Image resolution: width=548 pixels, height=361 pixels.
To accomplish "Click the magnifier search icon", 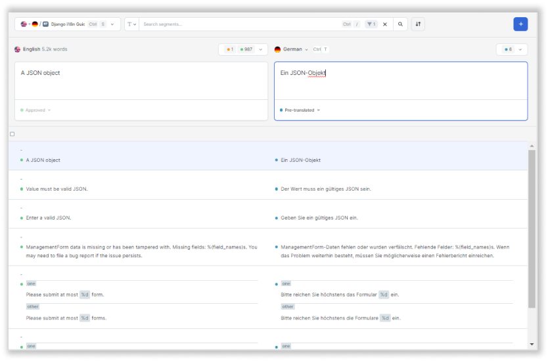I will coord(400,24).
